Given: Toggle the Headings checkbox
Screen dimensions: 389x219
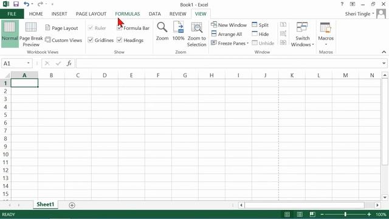Looking at the screenshot, I should pyautogui.click(x=119, y=40).
